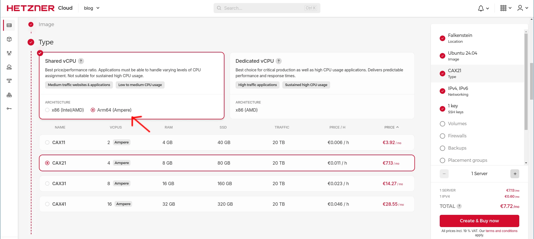Click the €0.006 / h price

(x=338, y=142)
